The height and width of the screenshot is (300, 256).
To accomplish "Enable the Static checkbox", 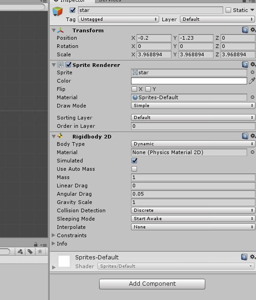I will pos(228,10).
